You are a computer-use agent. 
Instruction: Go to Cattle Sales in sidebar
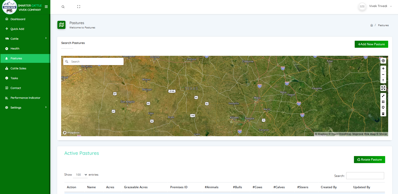pos(18,68)
